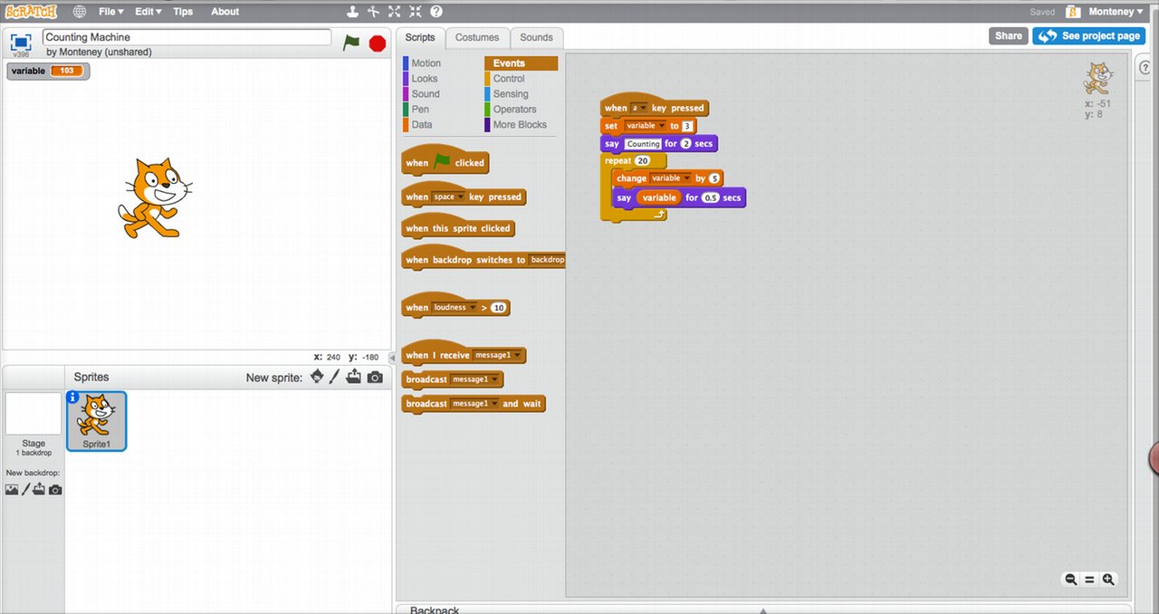This screenshot has height=614, width=1159.
Task: Zoom in on the scripts area
Action: point(1108,580)
